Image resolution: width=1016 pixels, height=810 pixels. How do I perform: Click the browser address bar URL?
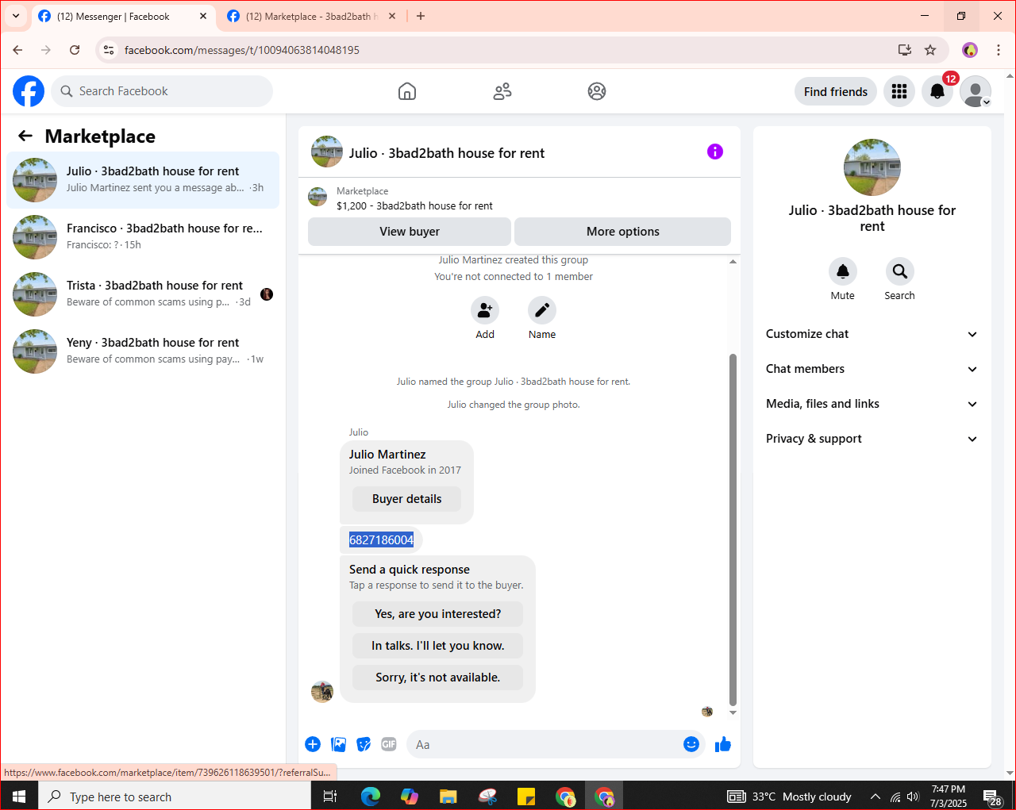242,50
